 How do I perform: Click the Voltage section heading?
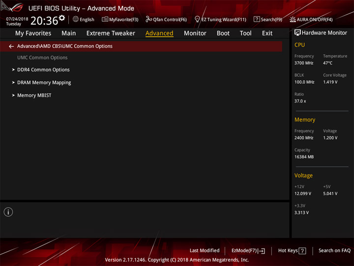(x=303, y=175)
